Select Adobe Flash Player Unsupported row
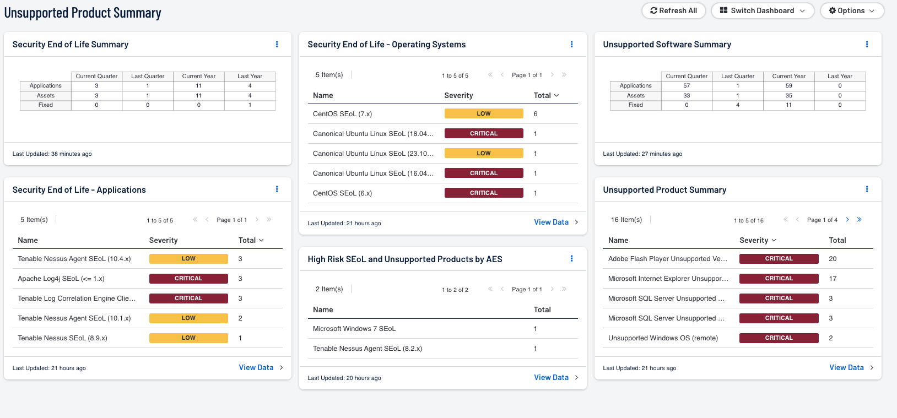897x418 pixels. coord(738,259)
